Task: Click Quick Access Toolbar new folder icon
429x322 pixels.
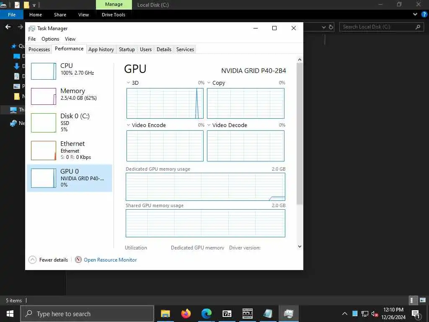Action: pos(26,5)
